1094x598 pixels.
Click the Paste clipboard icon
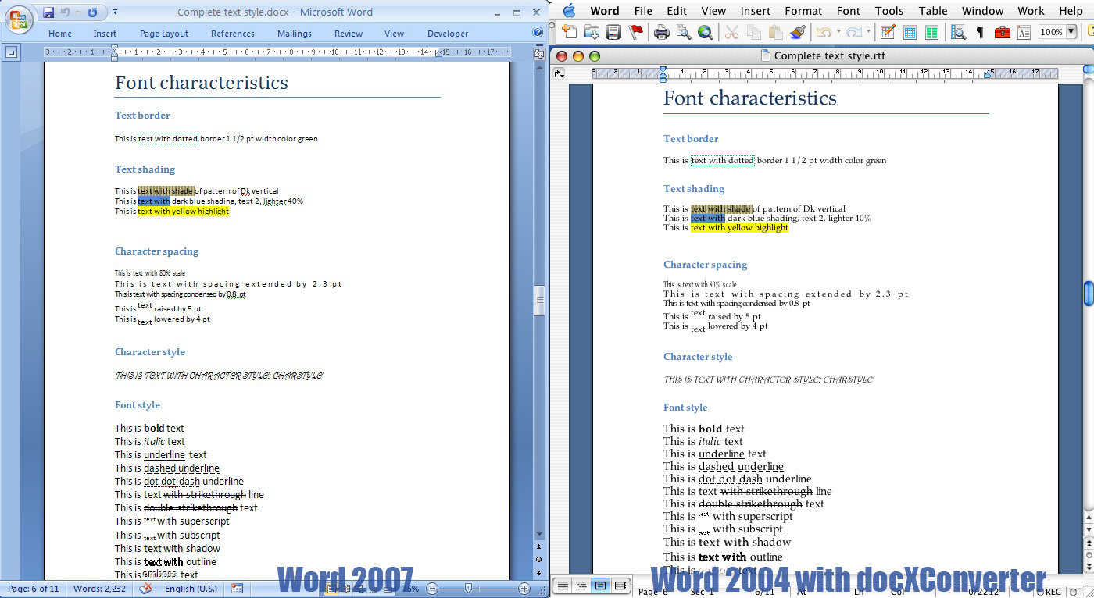[775, 32]
